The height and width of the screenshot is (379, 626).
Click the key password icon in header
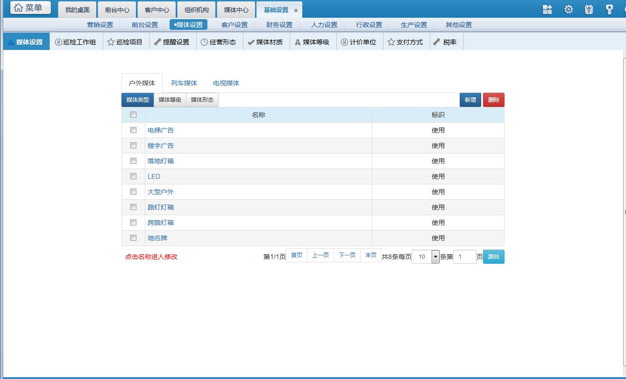(x=609, y=9)
